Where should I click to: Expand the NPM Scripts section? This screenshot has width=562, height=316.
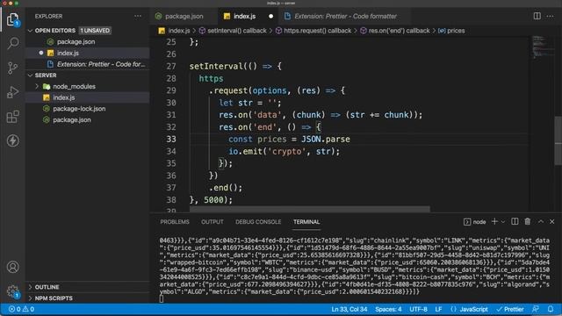click(54, 298)
